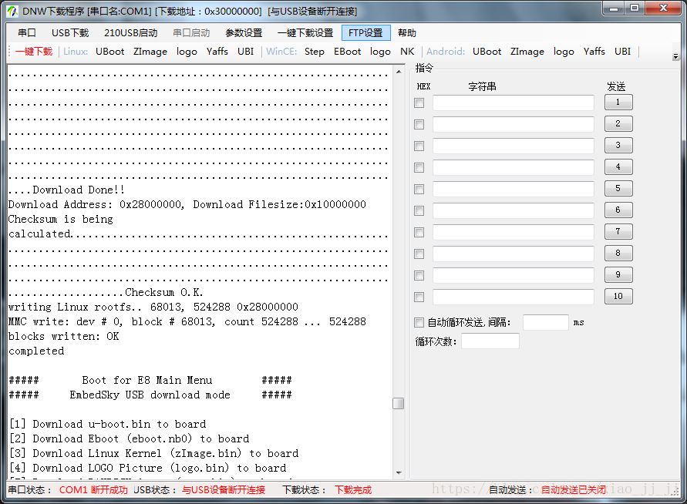Viewport: 687px width, 504px height.
Task: Click send button 5
Action: click(618, 188)
